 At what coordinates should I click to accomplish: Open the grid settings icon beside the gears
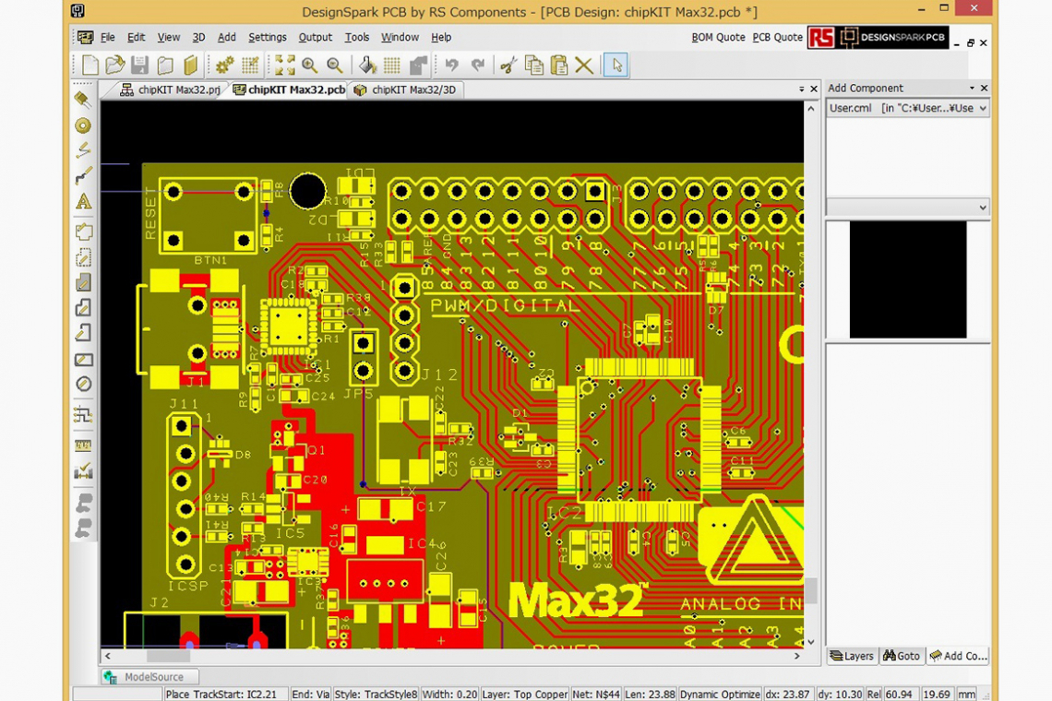tap(250, 65)
